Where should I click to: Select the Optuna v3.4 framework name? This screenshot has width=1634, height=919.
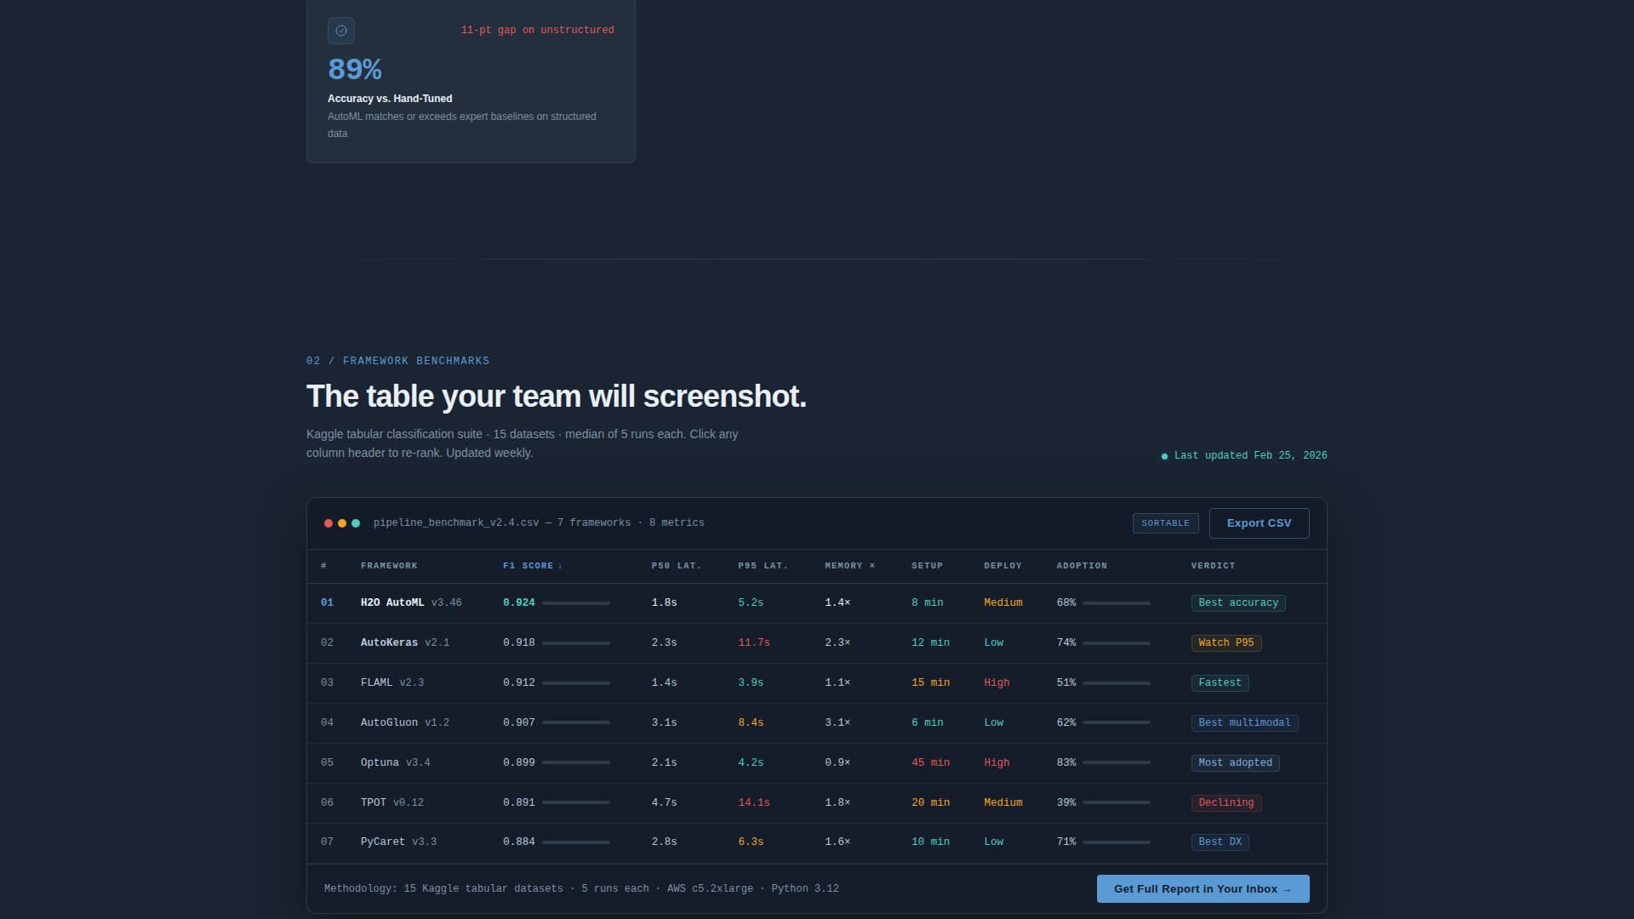click(396, 763)
